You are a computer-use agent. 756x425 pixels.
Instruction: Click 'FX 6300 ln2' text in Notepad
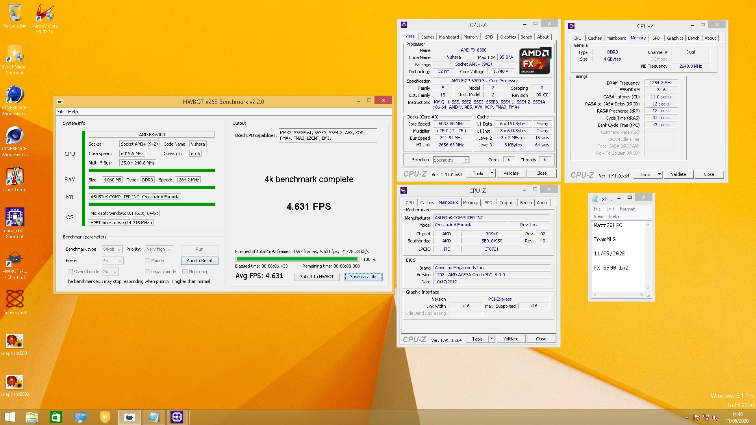click(x=611, y=268)
